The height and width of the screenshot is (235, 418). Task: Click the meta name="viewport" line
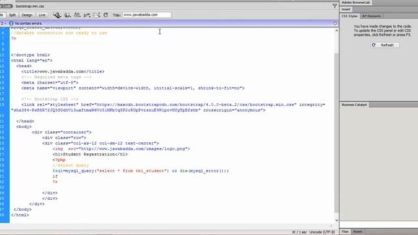coord(133,88)
